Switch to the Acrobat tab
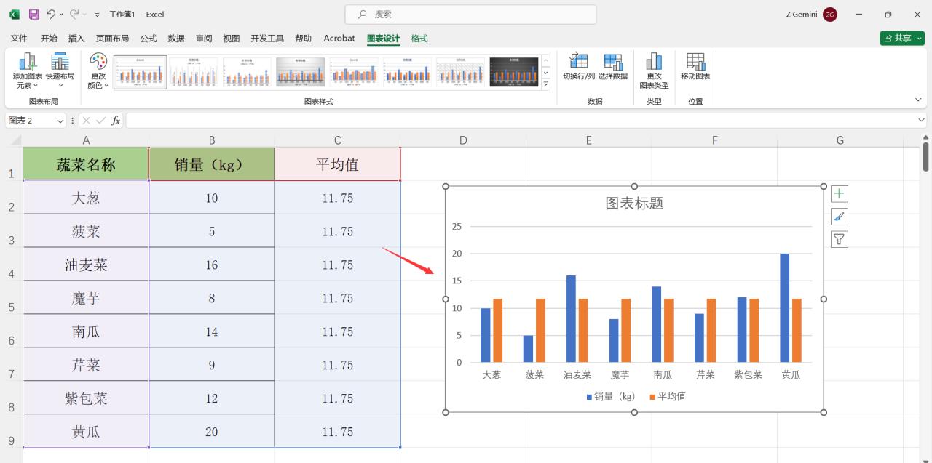932x463 pixels. tap(339, 39)
